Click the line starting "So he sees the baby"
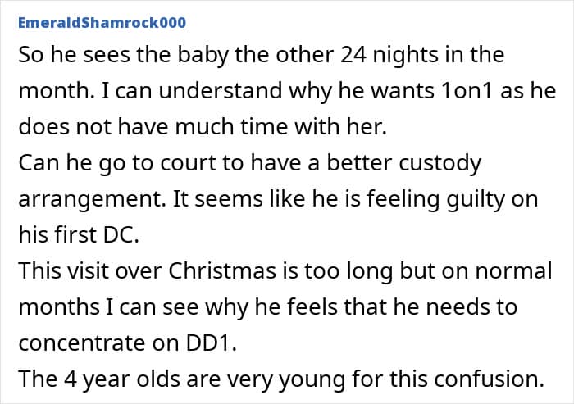 (x=261, y=55)
